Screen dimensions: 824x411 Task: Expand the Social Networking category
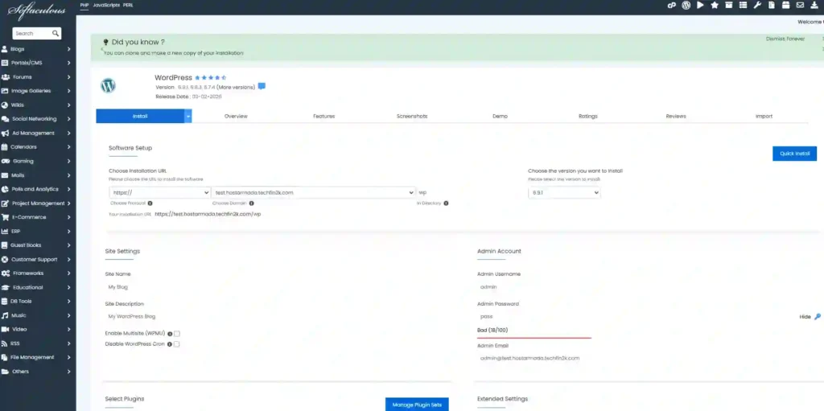(36, 119)
